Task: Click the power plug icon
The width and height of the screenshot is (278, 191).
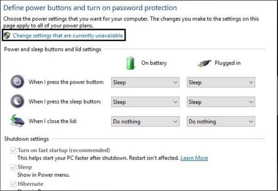Action: coord(203,63)
